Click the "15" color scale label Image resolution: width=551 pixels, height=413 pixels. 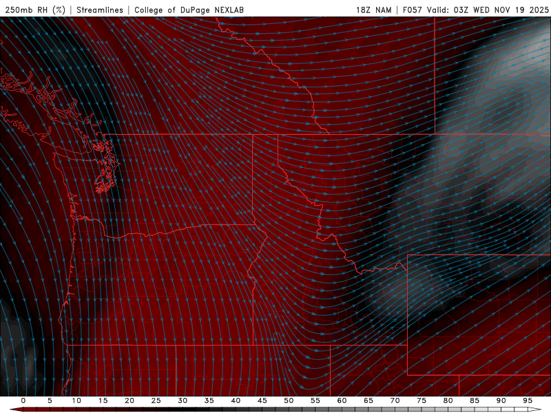click(103, 401)
